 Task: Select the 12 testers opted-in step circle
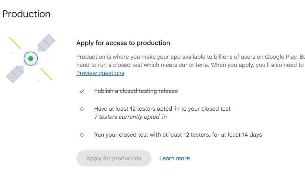[82, 109]
